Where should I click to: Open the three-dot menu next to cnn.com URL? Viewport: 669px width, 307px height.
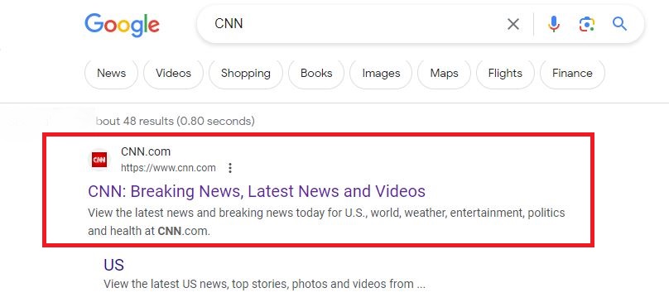coord(230,168)
